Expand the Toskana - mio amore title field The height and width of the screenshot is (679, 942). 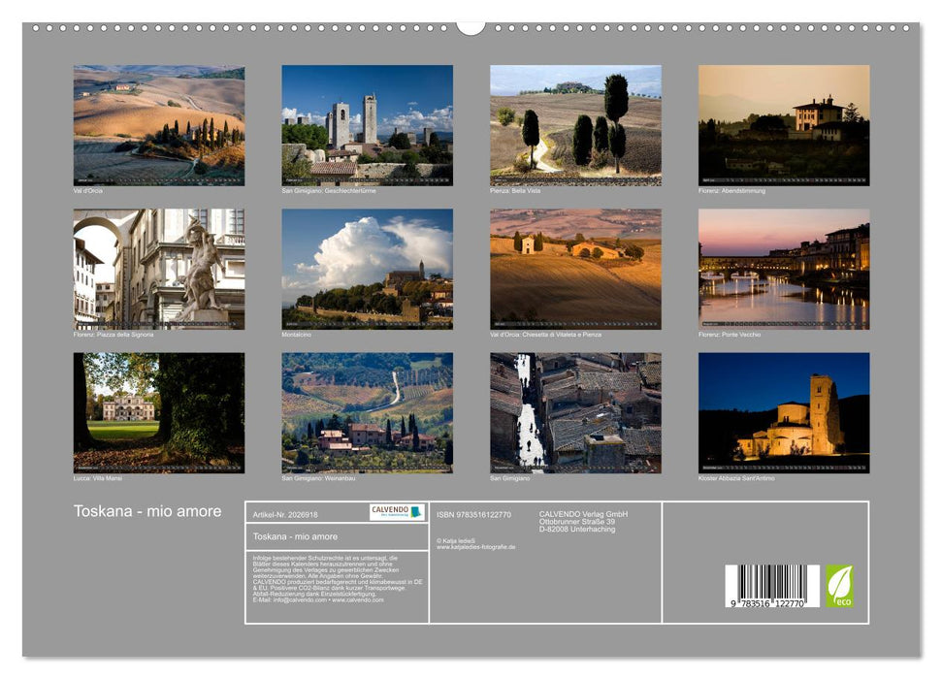[x=330, y=534]
